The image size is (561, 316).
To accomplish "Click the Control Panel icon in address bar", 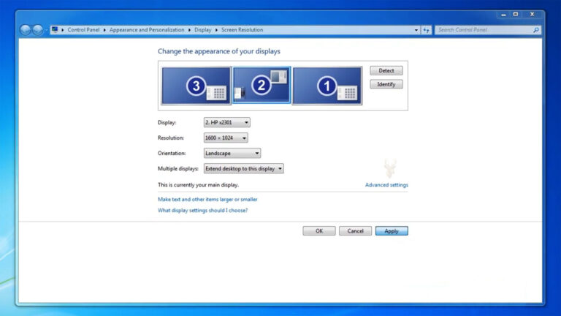I will tap(54, 30).
